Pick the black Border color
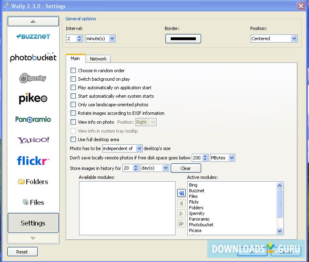This screenshot has width=309, height=262. [183, 39]
